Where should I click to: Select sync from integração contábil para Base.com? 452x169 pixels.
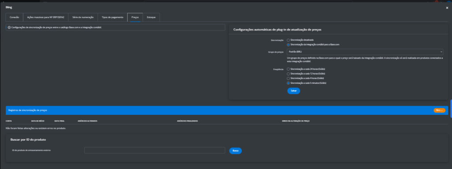pyautogui.click(x=288, y=45)
